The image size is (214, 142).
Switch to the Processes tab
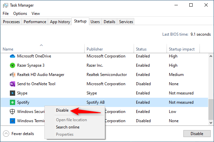(11, 22)
